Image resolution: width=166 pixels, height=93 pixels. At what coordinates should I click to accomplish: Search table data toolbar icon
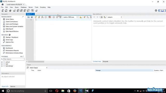pos(32,10)
